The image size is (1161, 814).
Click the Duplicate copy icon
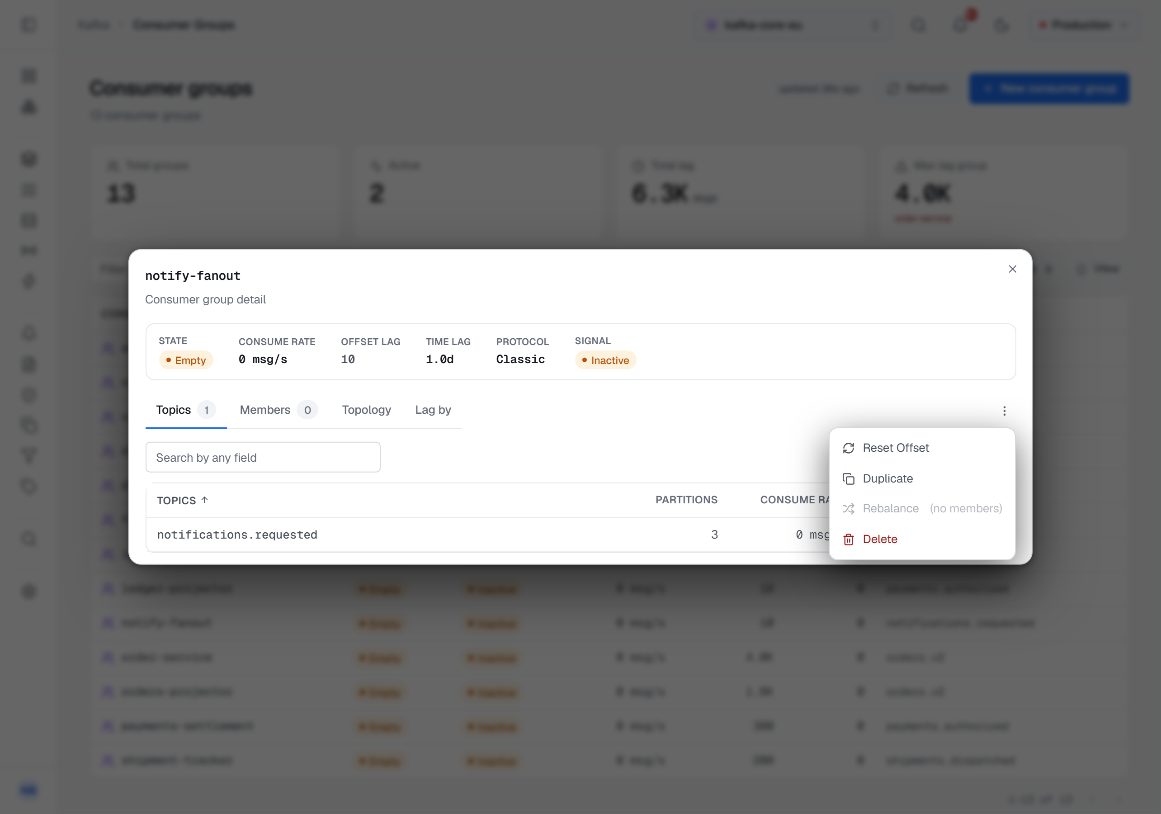(849, 478)
